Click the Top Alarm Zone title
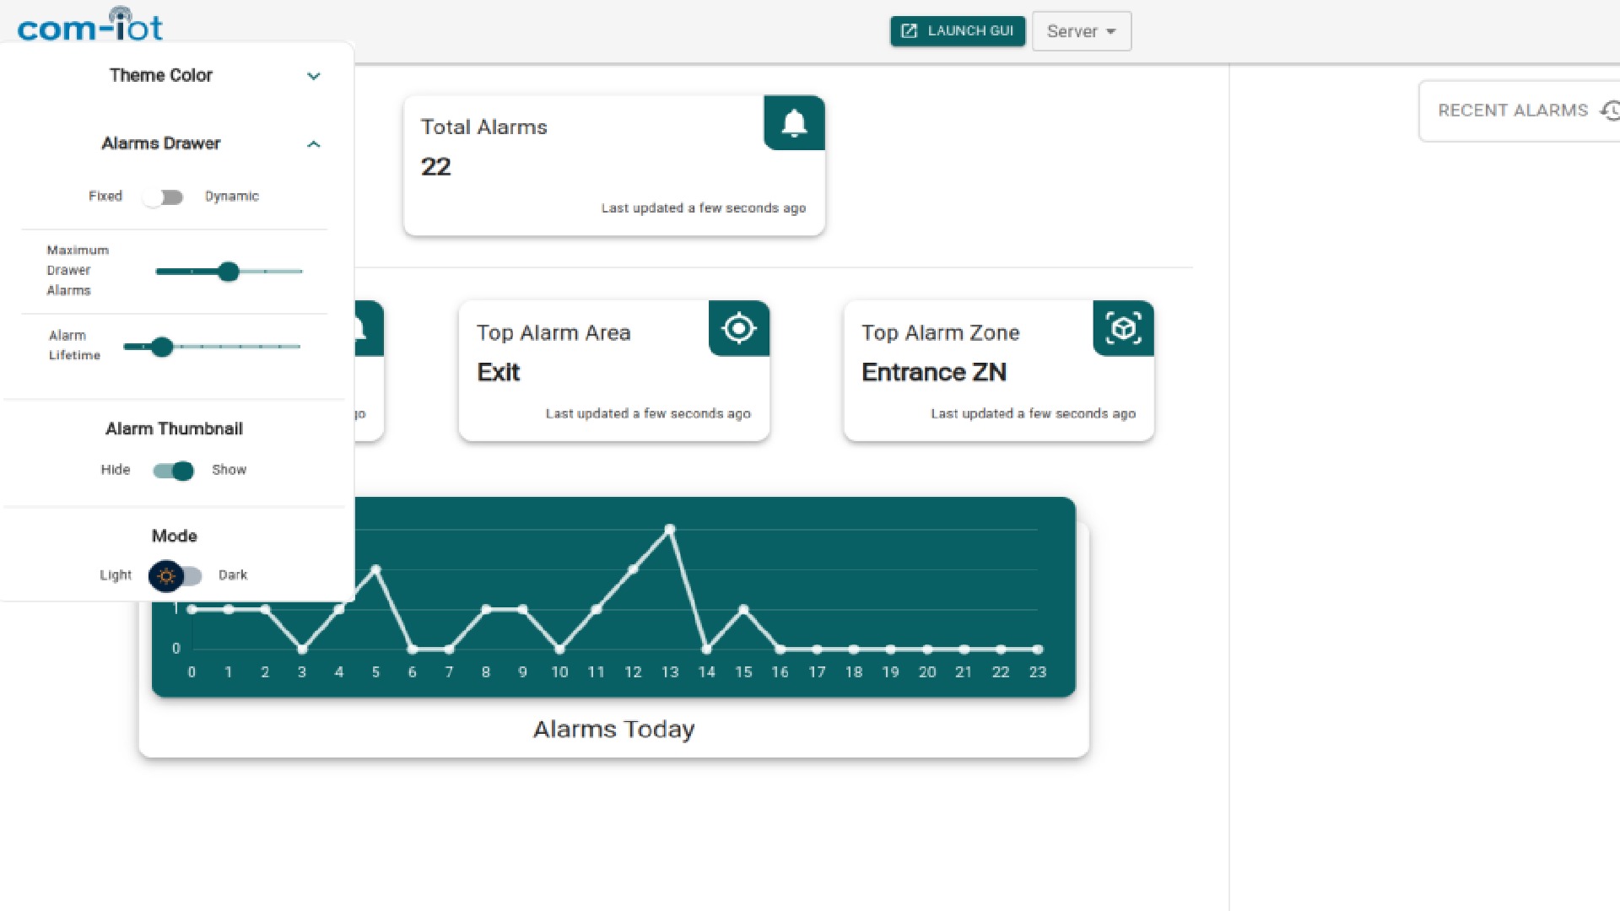The image size is (1620, 911). click(x=941, y=333)
